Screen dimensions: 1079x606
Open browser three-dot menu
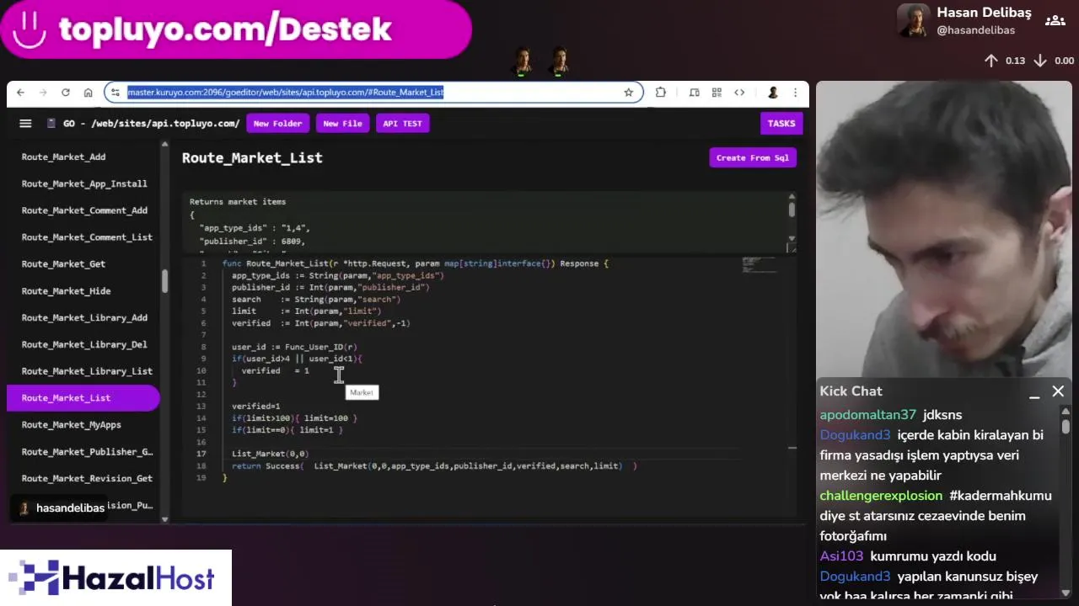795,93
